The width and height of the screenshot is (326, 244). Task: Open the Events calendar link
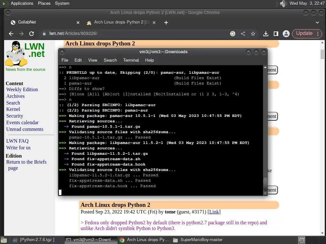pyautogui.click(x=22, y=122)
